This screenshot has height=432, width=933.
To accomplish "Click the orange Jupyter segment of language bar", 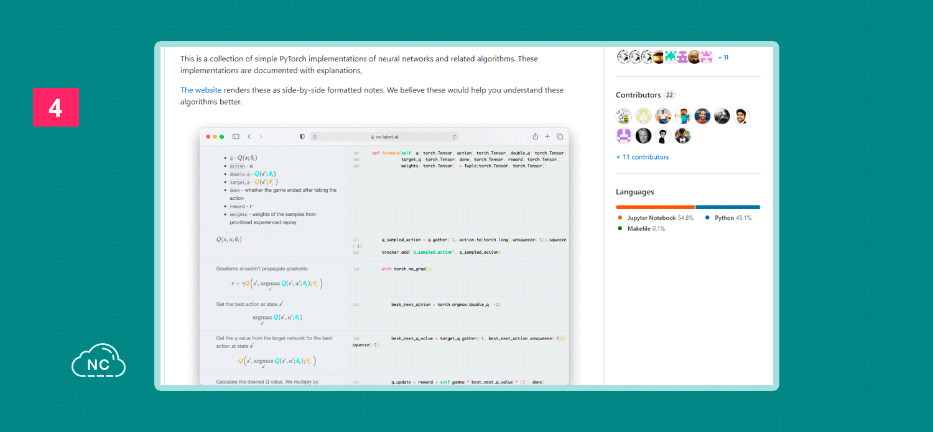I will pos(655,207).
